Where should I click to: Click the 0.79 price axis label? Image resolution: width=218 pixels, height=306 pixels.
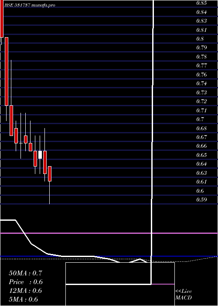(201, 48)
